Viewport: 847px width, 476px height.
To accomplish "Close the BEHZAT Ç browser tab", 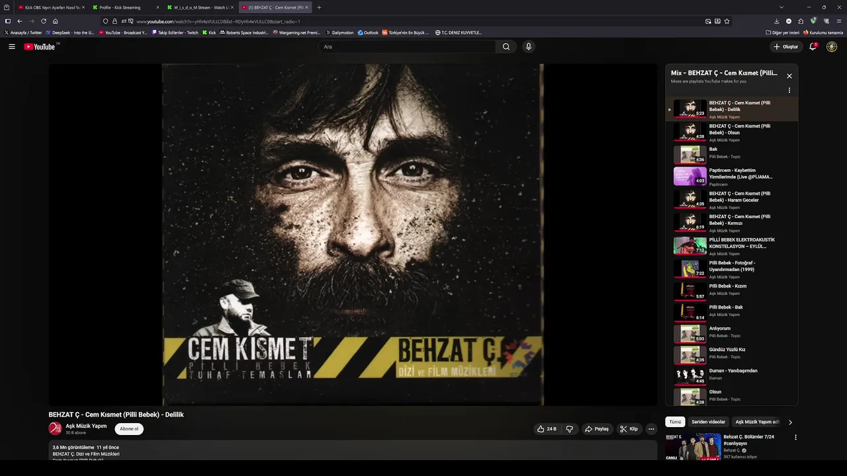I will 306,7.
